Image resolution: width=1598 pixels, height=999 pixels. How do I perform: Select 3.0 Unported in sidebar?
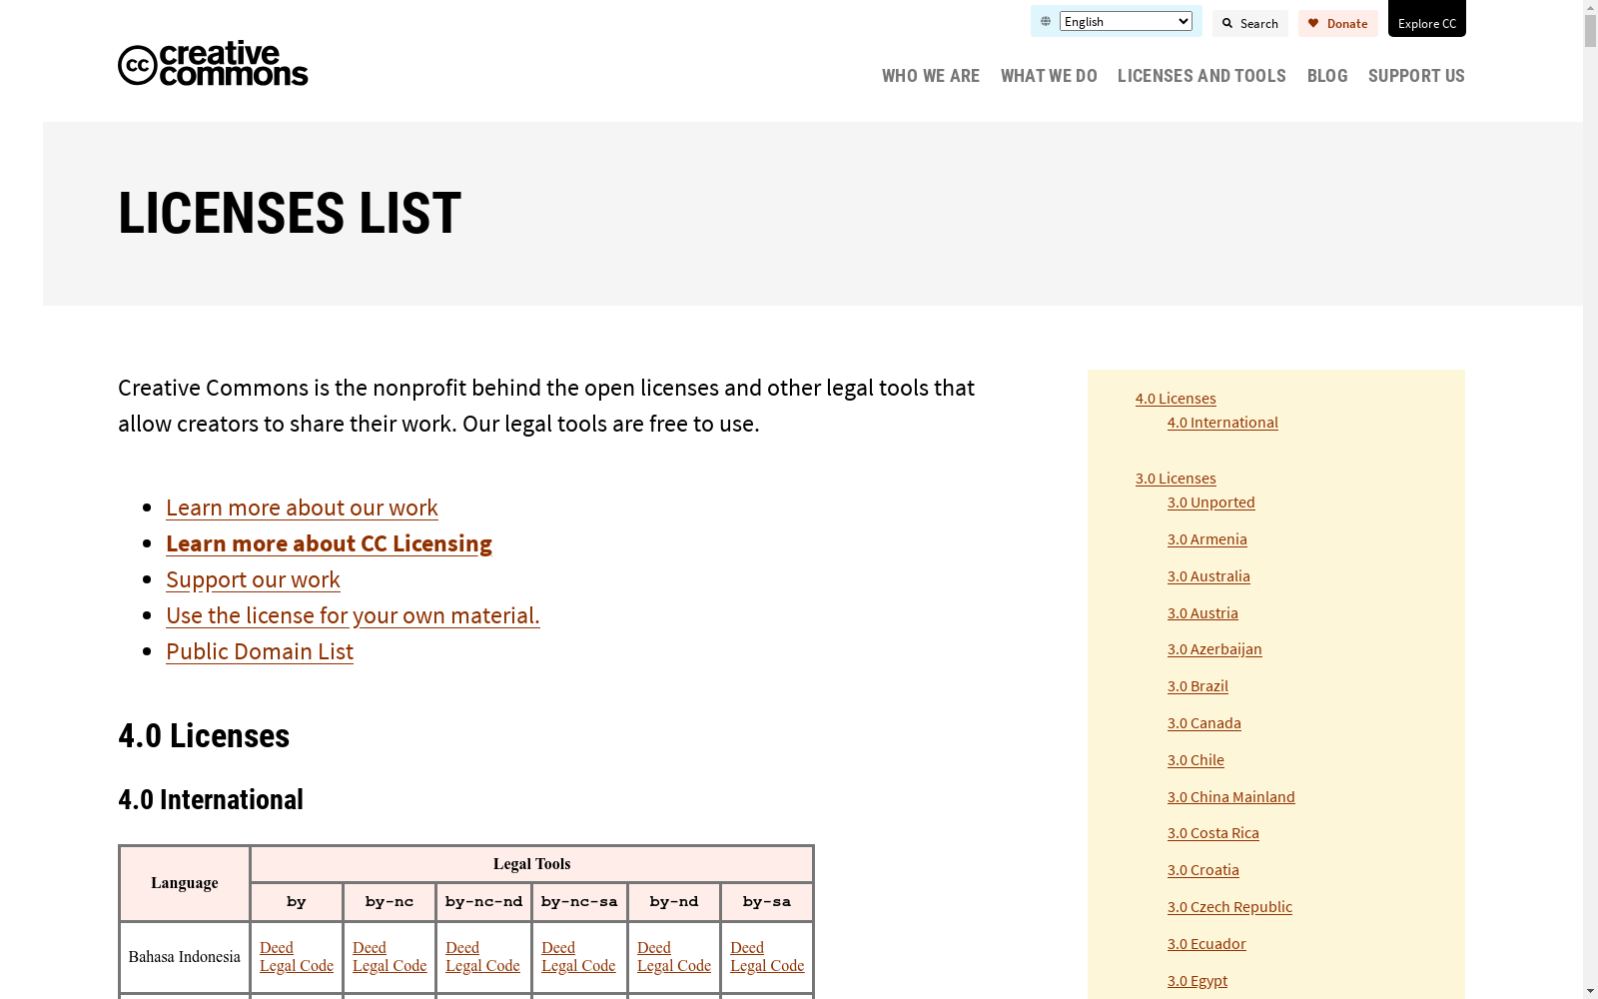(x=1210, y=501)
